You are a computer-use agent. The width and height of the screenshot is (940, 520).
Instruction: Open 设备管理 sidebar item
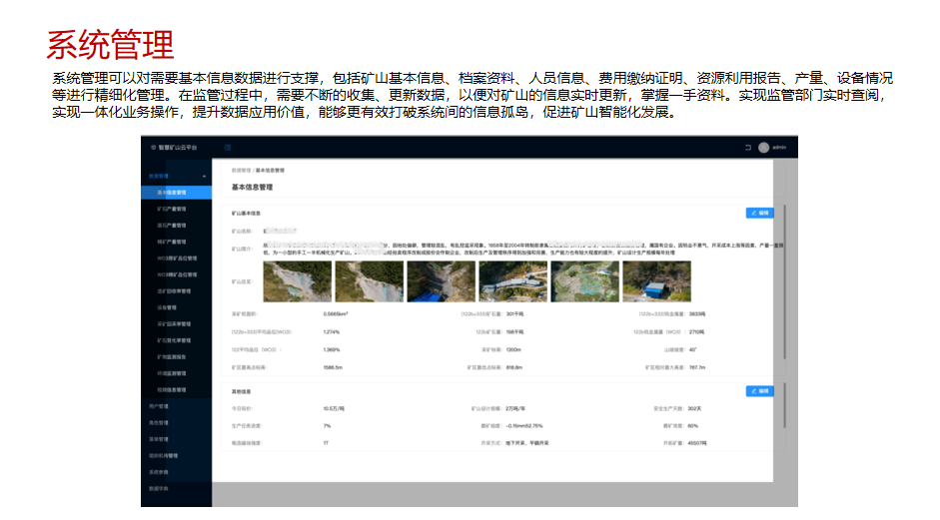tap(166, 307)
